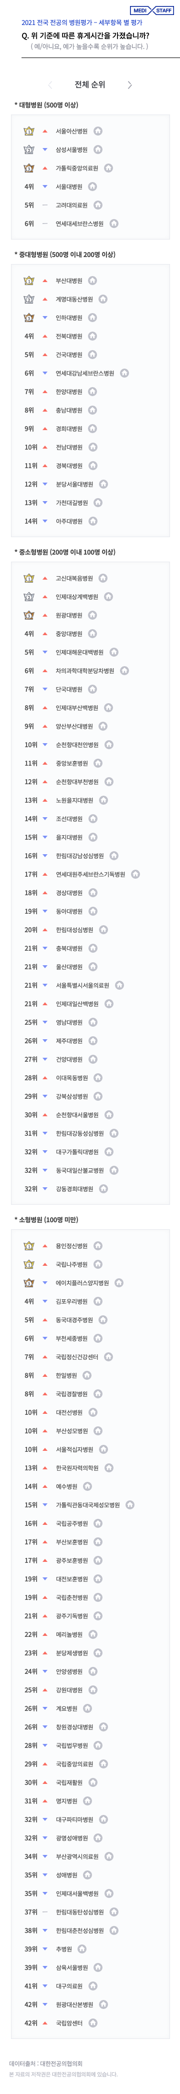Open the 국립경찰병원 hospital link
Screen dimensions: 180x2094
pyautogui.click(x=71, y=1393)
